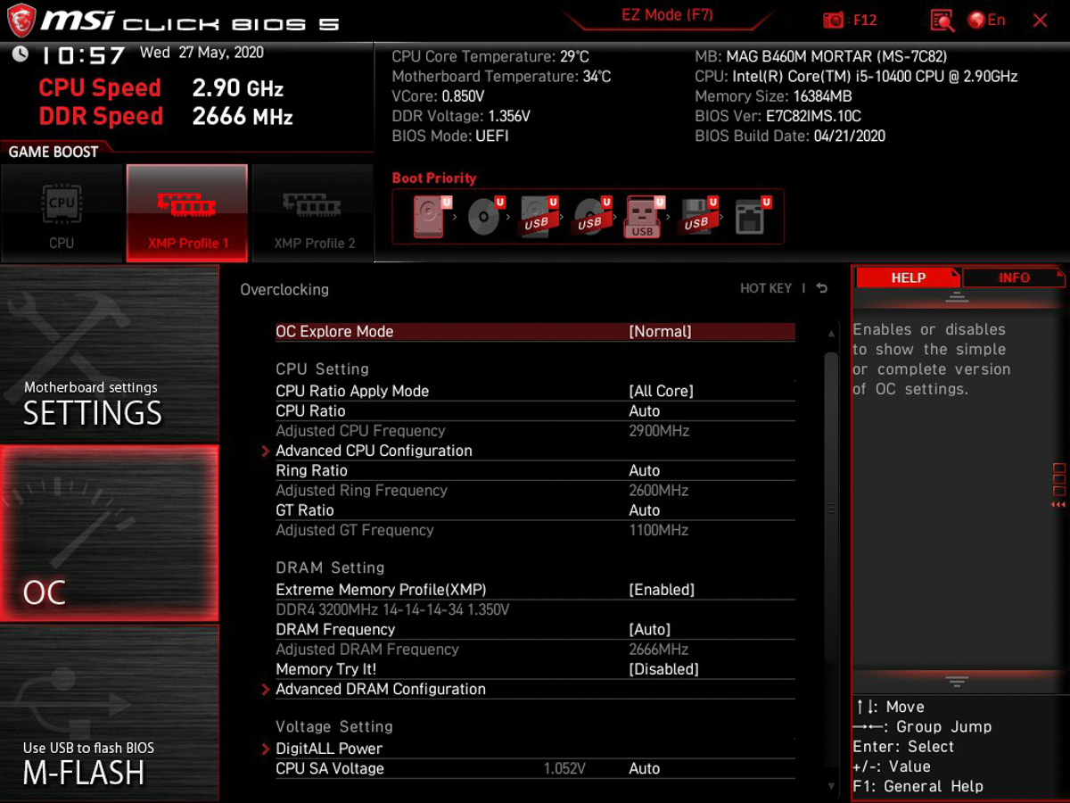Select the USB CD/DVD disc boot device

click(590, 217)
